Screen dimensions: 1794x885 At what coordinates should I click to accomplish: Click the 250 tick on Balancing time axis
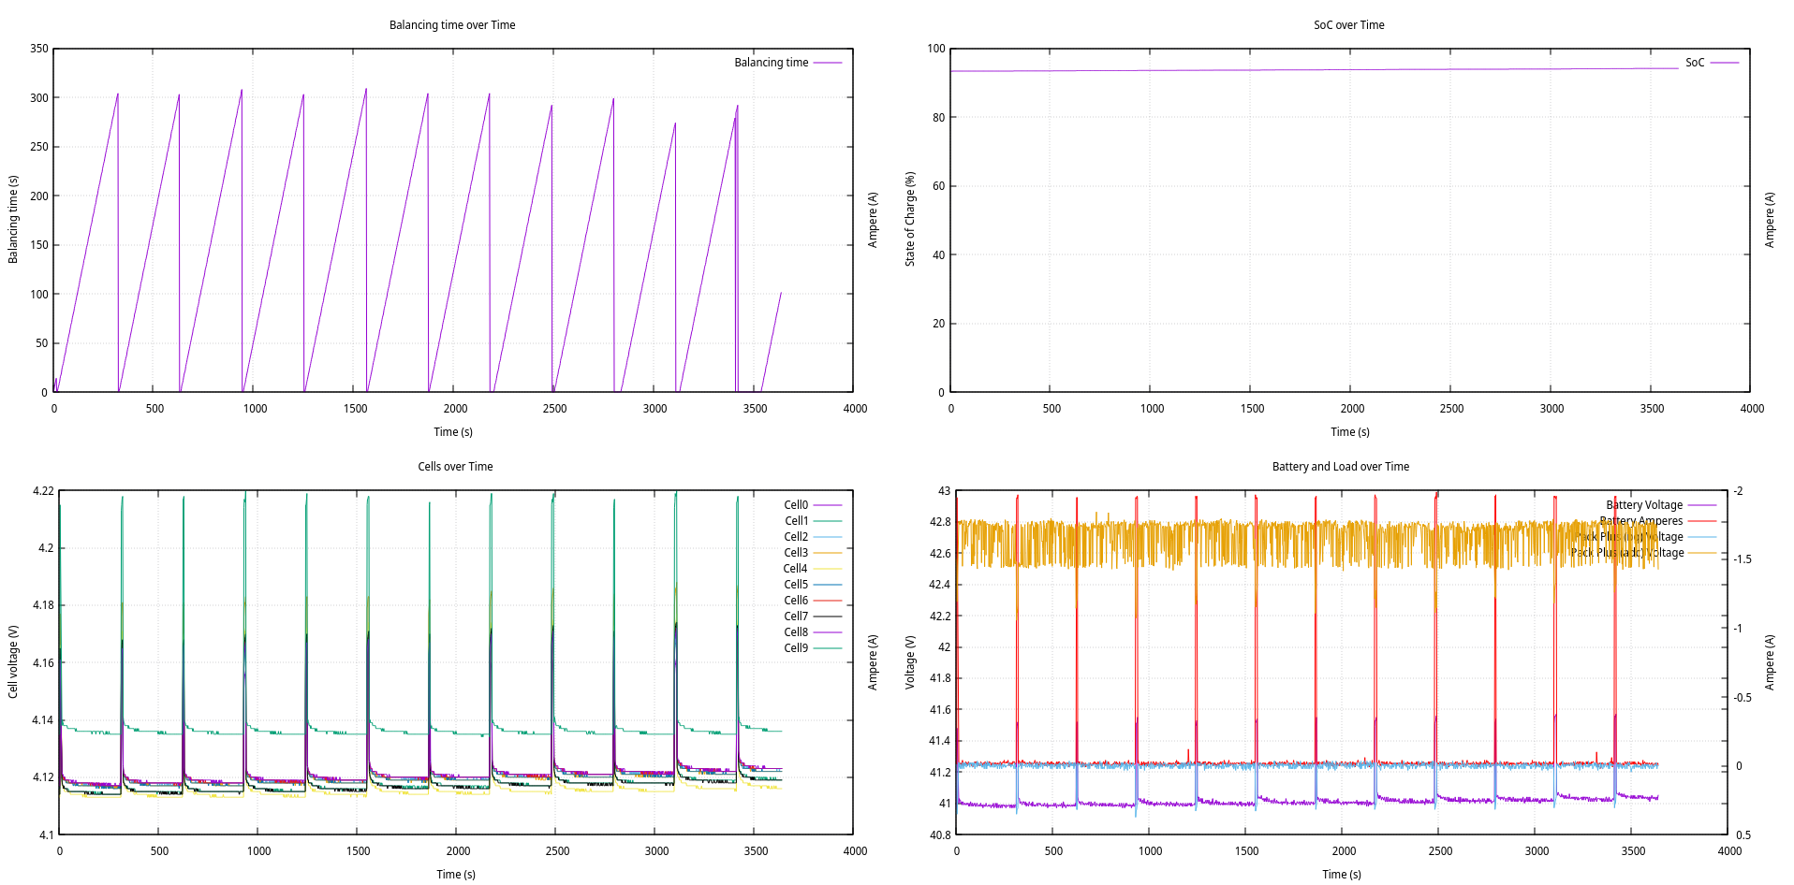pyautogui.click(x=39, y=147)
